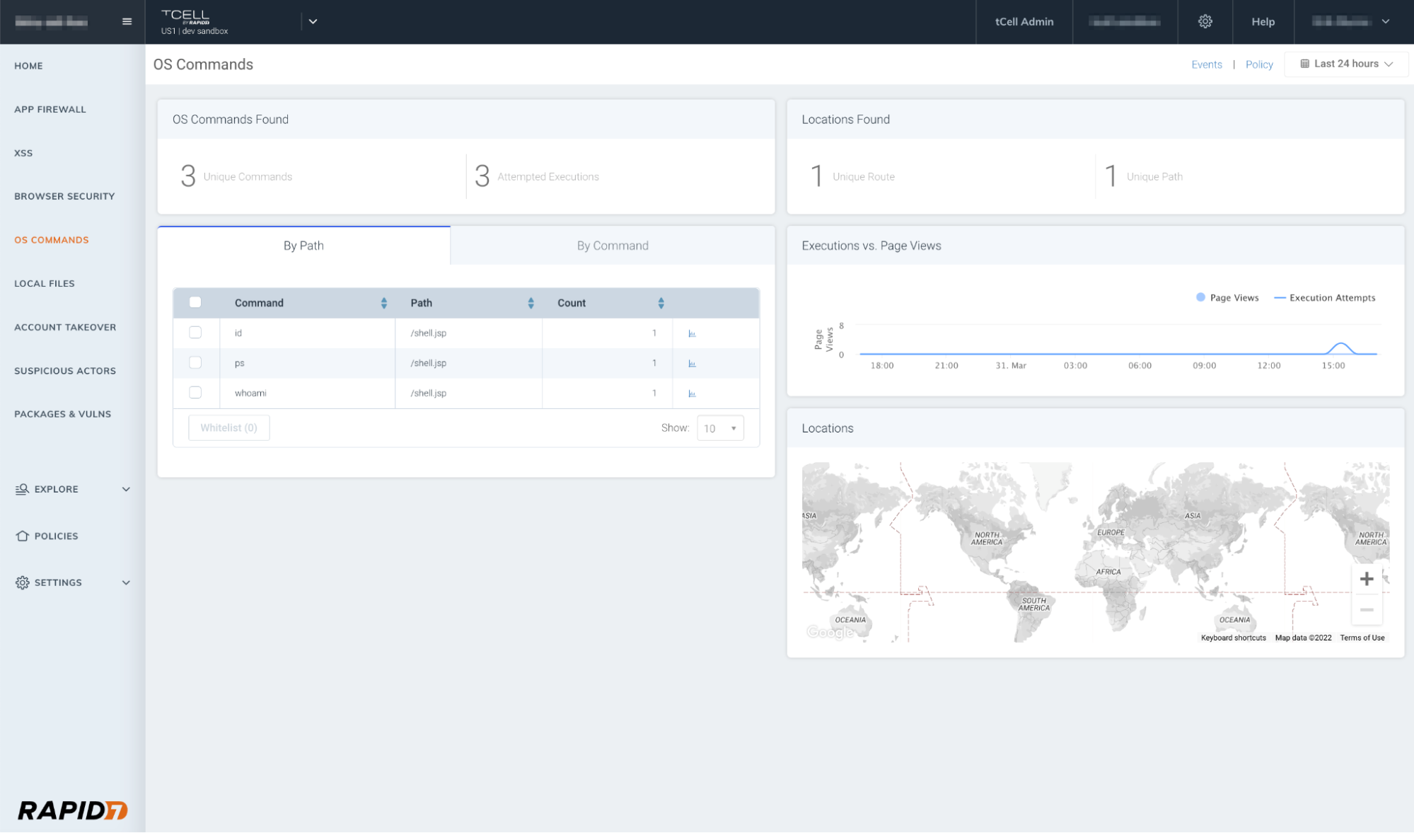Open the Show 10 rows dropdown

click(720, 428)
